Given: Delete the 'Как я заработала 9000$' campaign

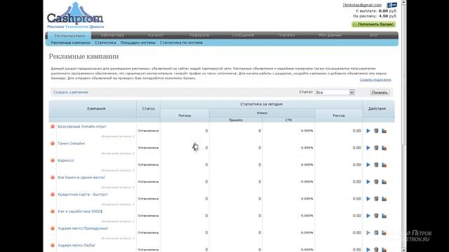Looking at the screenshot, I should coord(376,216).
